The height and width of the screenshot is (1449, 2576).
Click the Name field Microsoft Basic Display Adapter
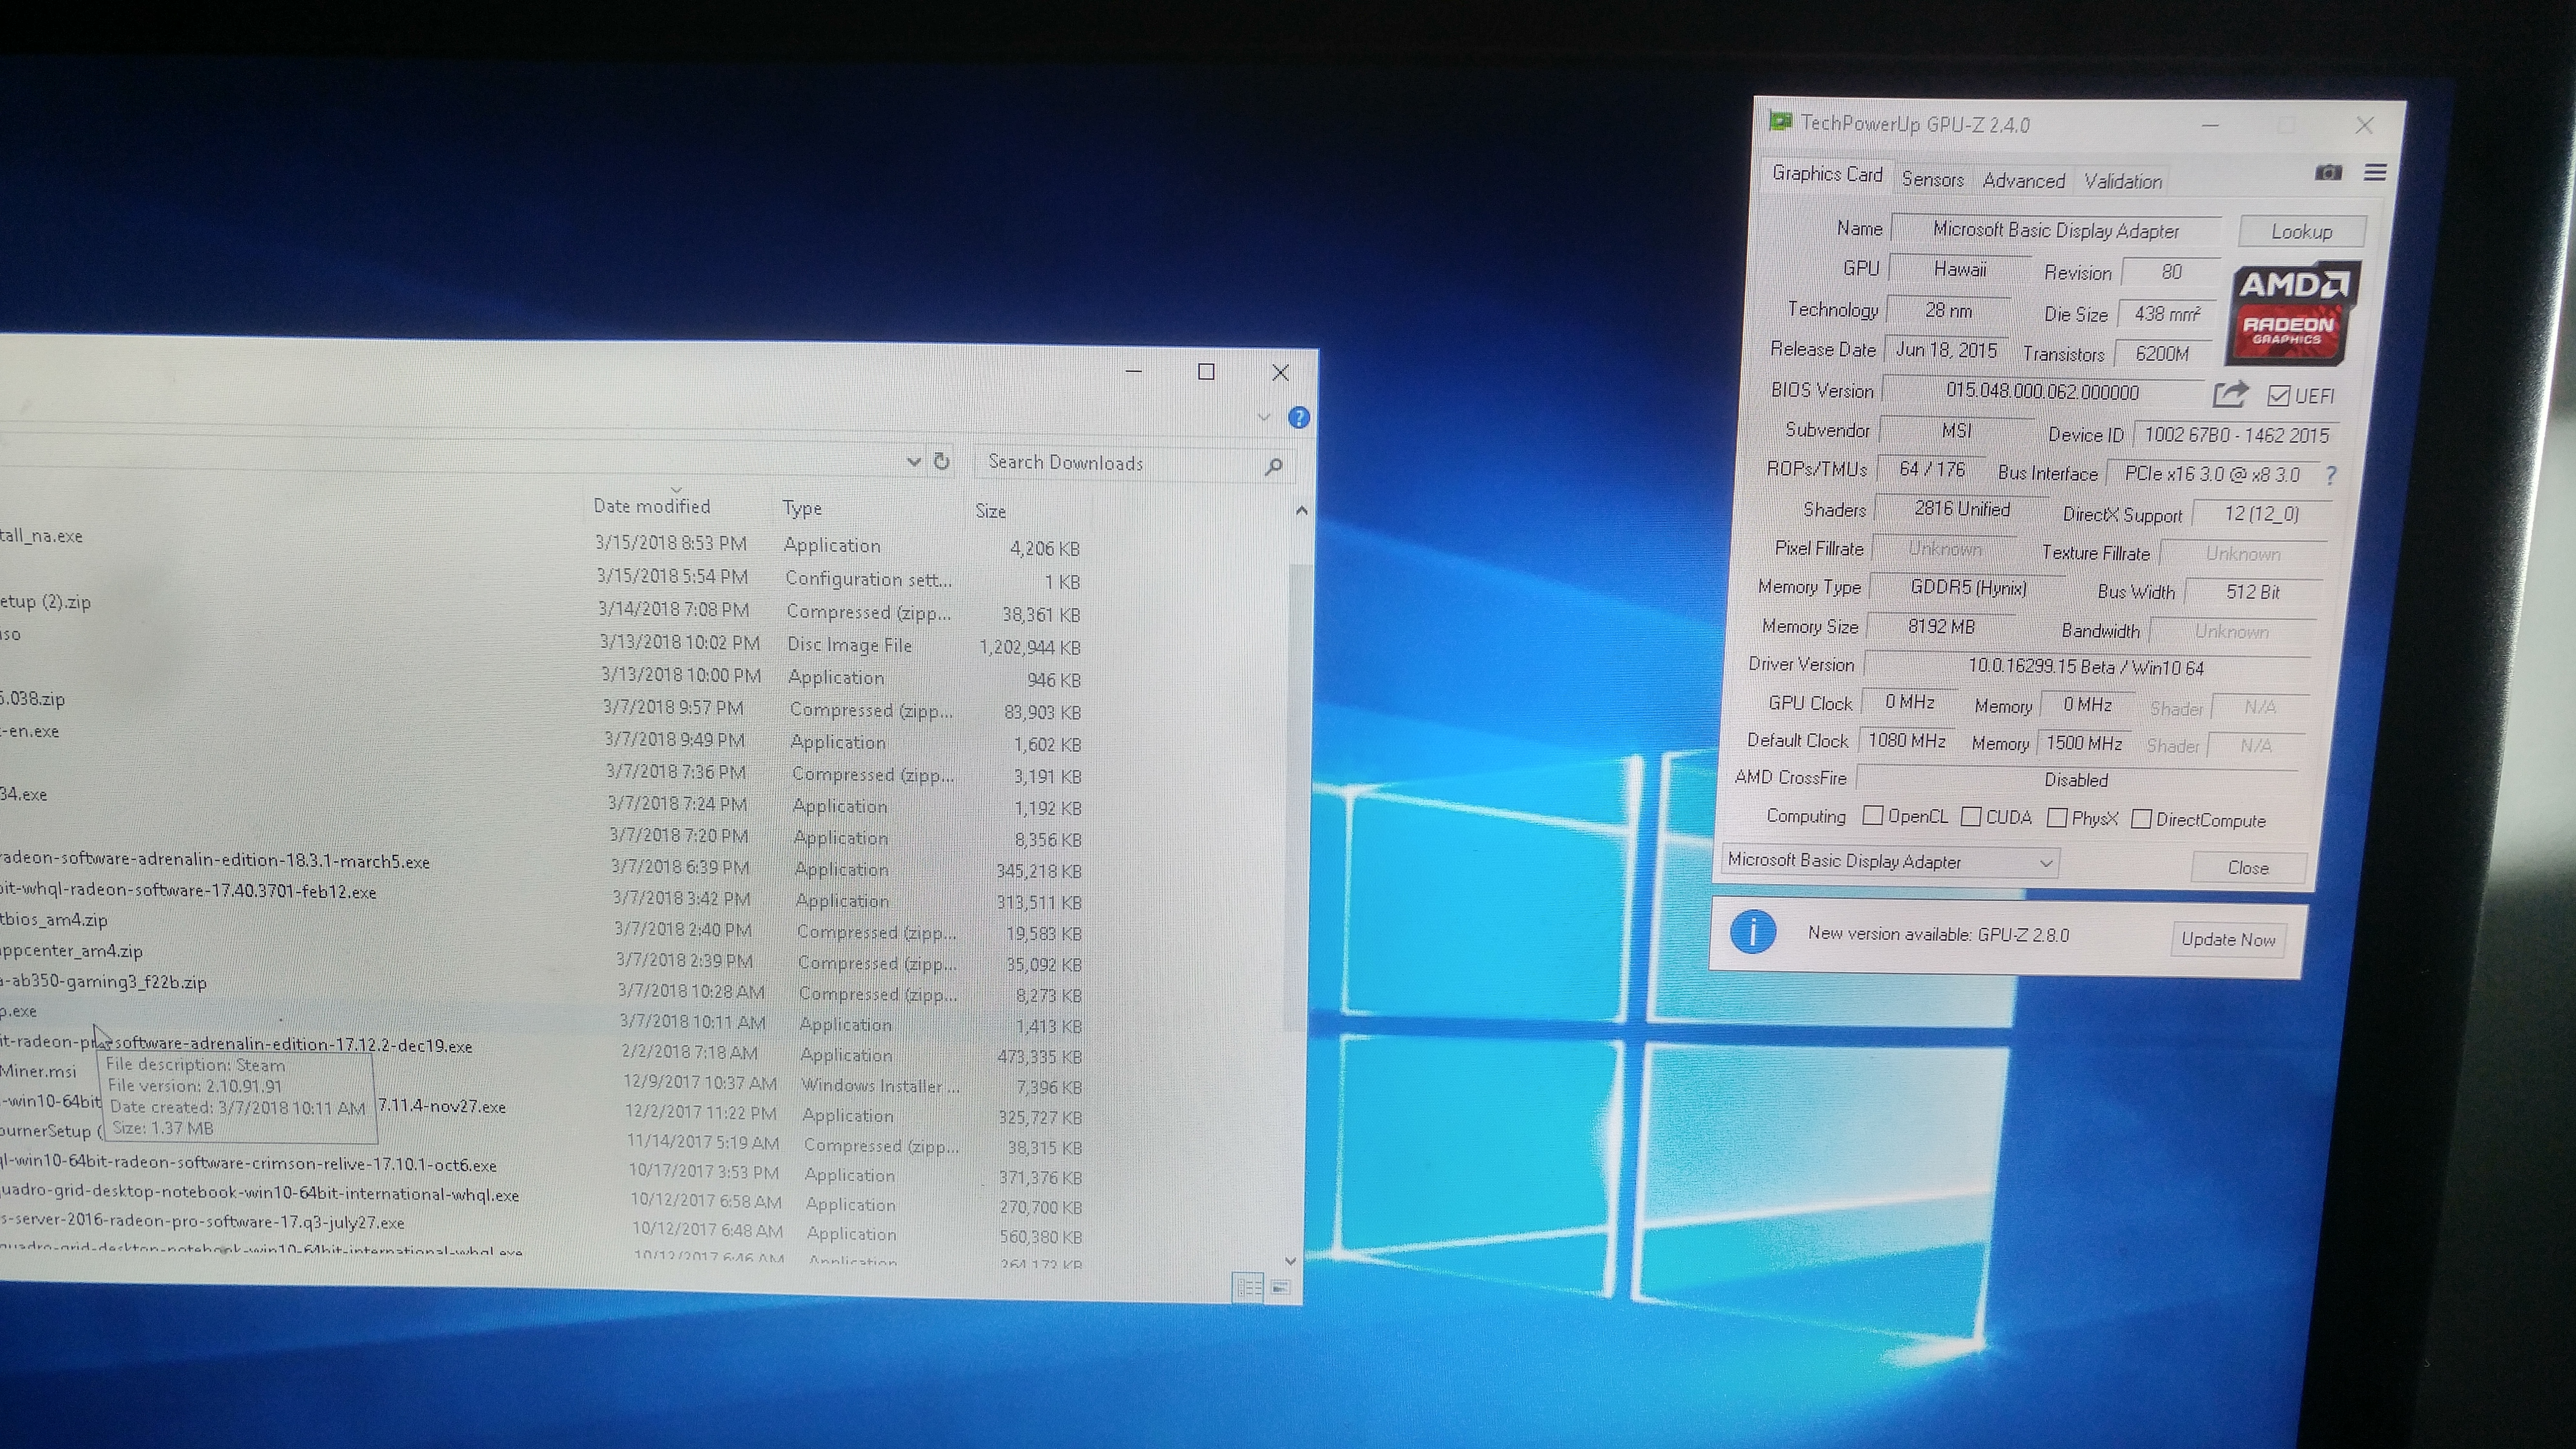click(x=2056, y=230)
